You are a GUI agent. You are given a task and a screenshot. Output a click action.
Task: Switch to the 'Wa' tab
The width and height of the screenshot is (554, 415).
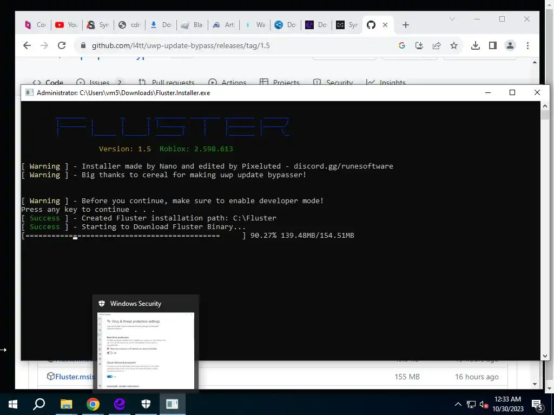(255, 25)
